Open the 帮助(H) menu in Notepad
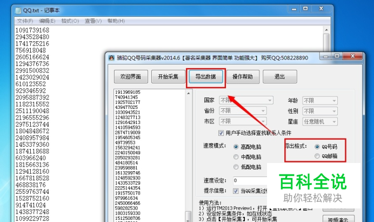Image resolution: width=374 pixels, height=222 pixels. click(x=116, y=21)
